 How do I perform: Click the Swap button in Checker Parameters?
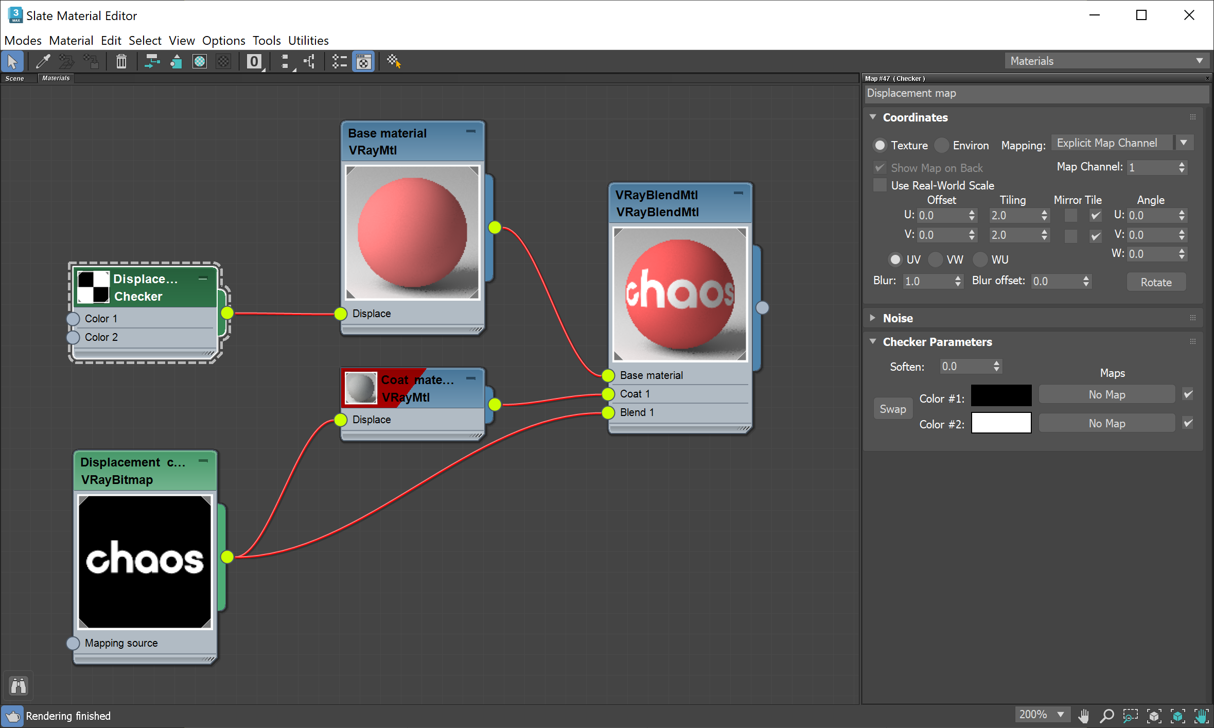point(893,408)
